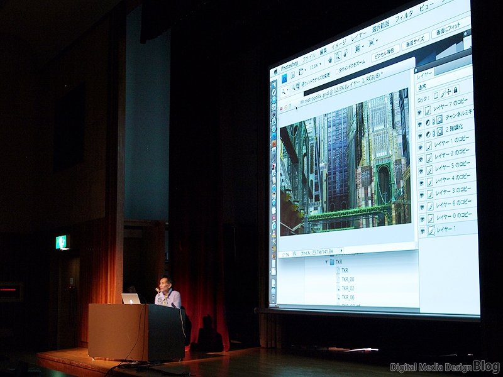
Task: Select the TKR folder in Finder
Action: [336, 262]
